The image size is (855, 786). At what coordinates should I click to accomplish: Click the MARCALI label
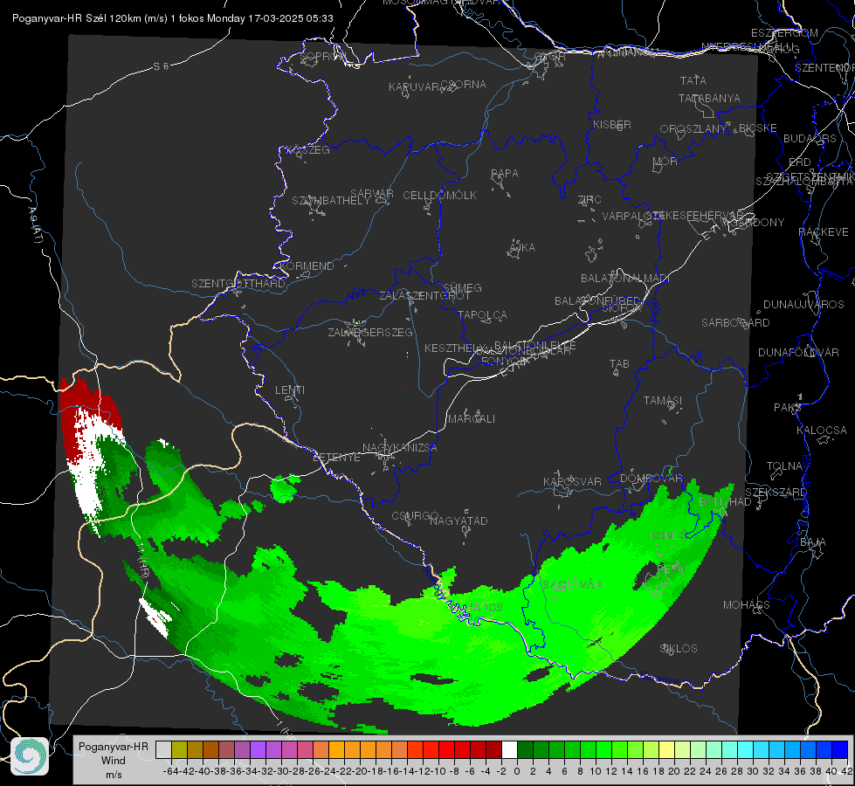tap(471, 419)
